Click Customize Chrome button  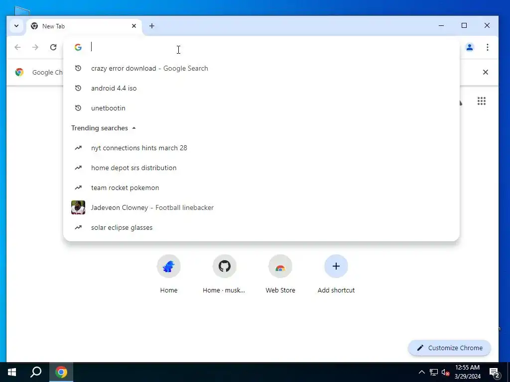(449, 348)
